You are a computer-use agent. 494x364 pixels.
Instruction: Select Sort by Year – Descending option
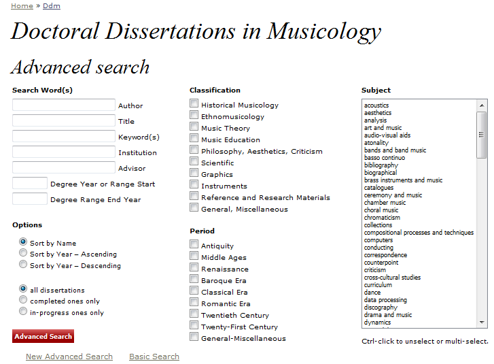tap(23, 265)
